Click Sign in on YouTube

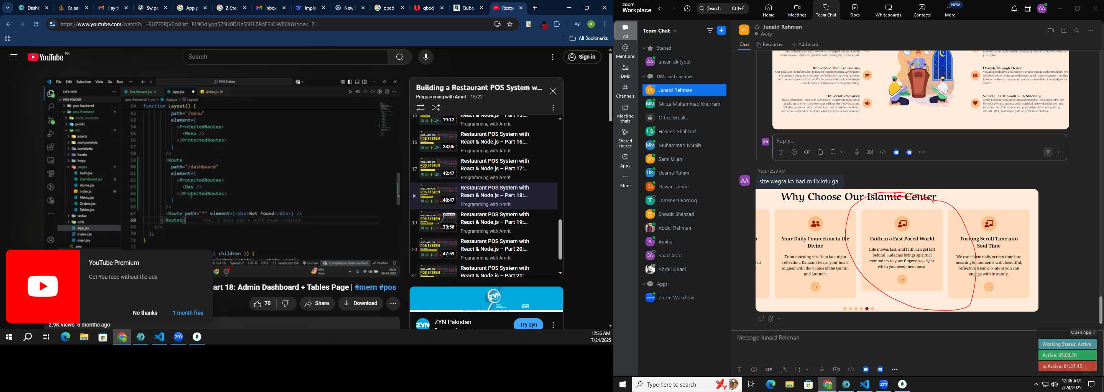click(x=582, y=57)
